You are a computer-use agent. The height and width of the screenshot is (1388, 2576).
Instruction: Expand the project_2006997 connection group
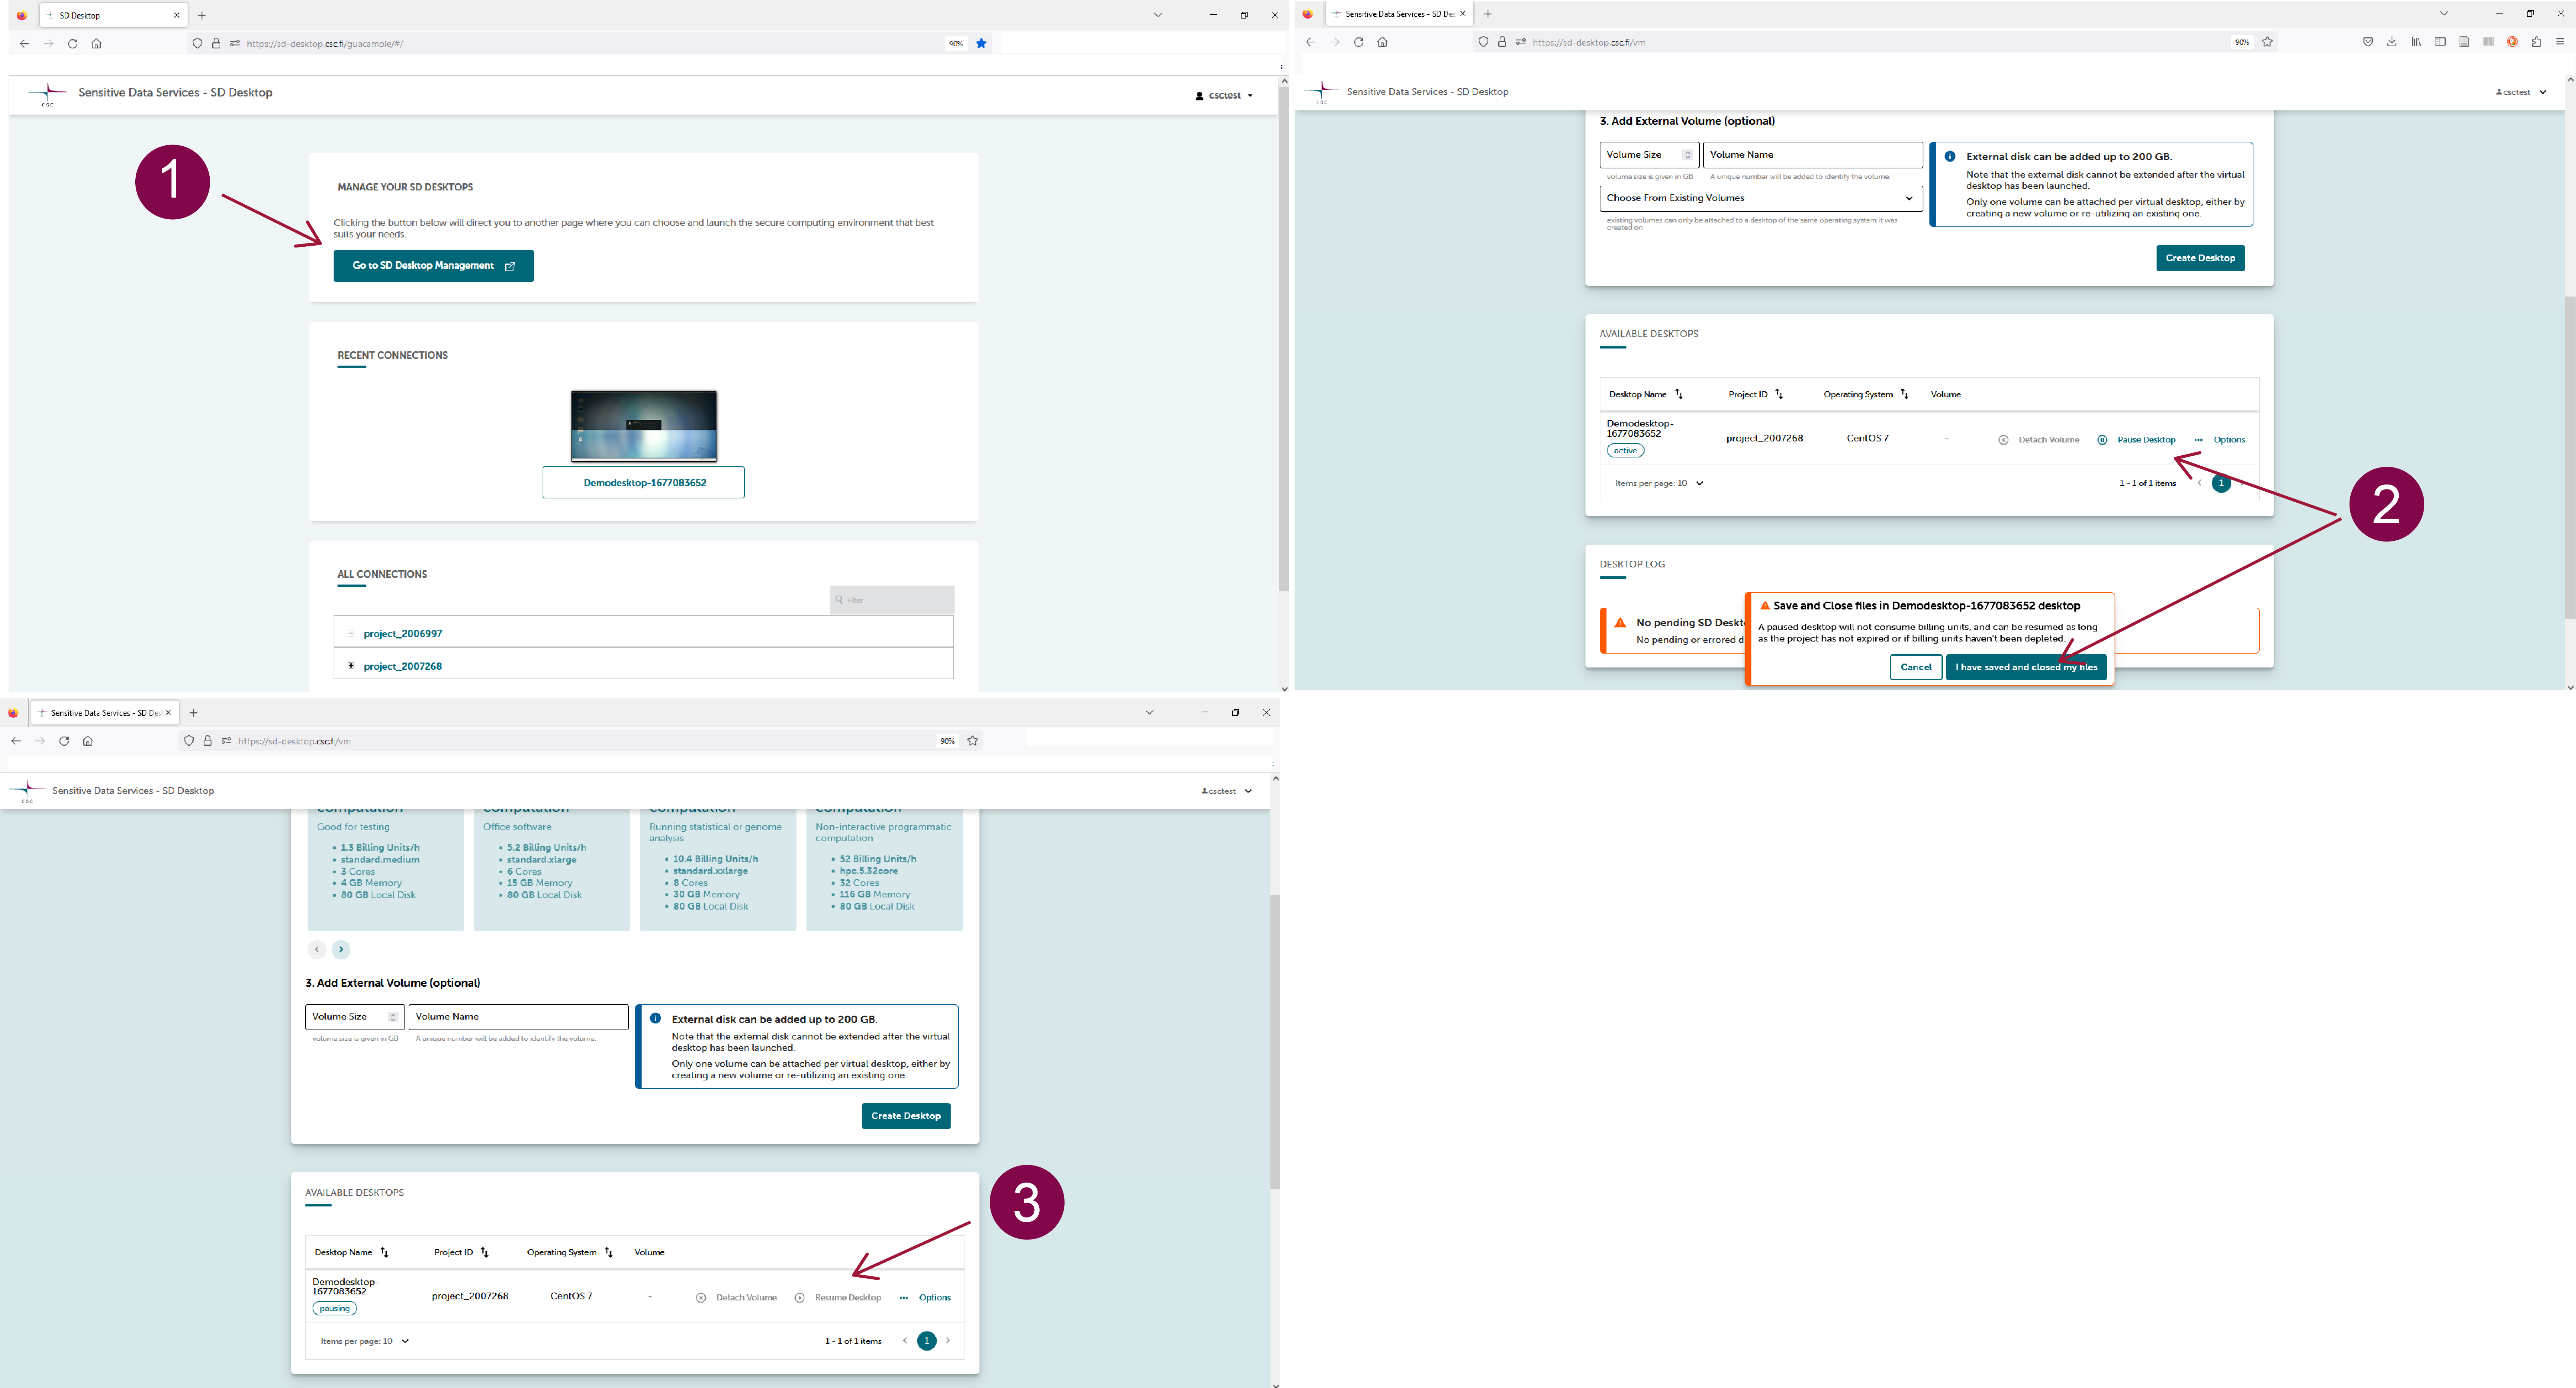click(x=351, y=633)
